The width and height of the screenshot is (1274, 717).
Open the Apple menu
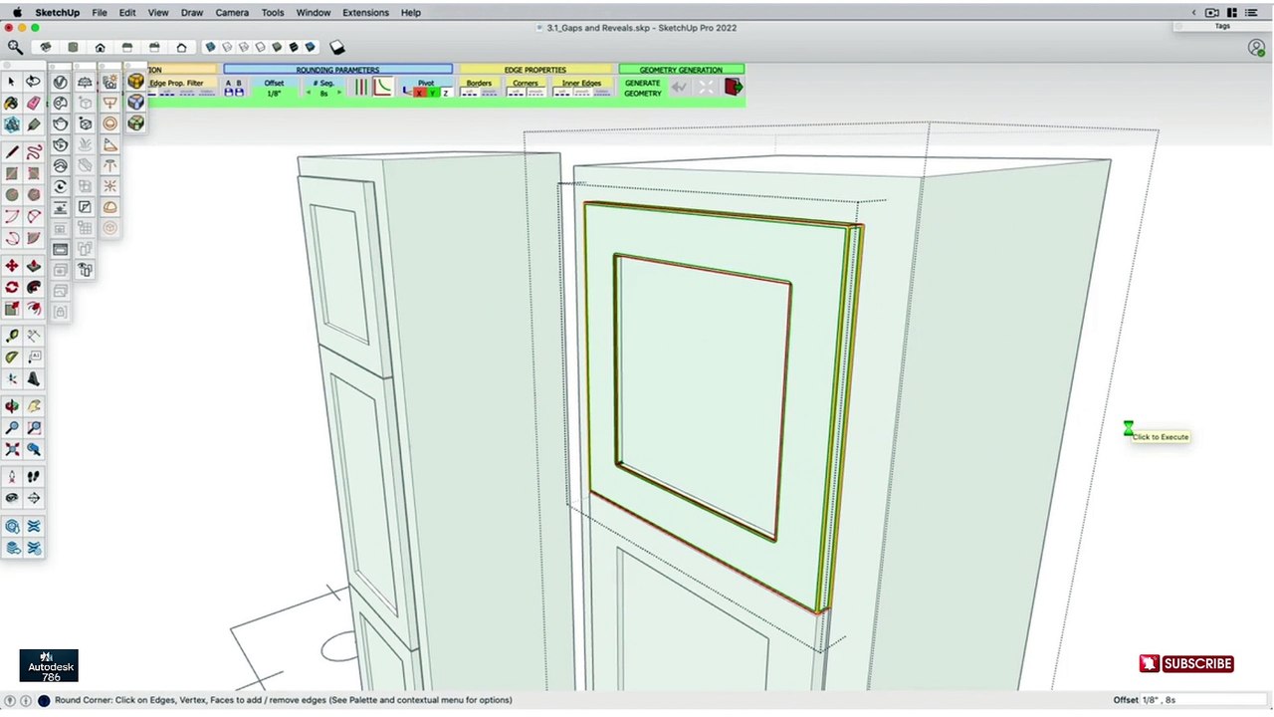[16, 12]
